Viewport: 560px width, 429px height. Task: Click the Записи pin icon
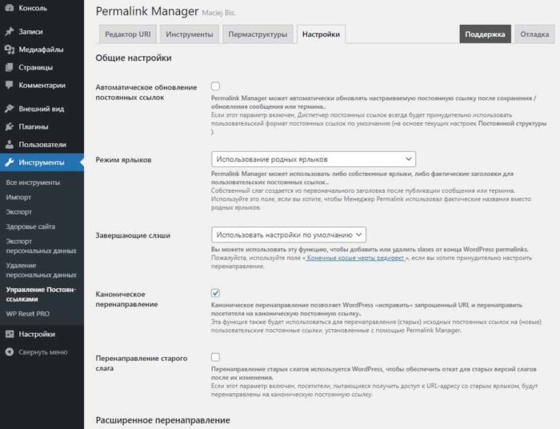tap(9, 32)
